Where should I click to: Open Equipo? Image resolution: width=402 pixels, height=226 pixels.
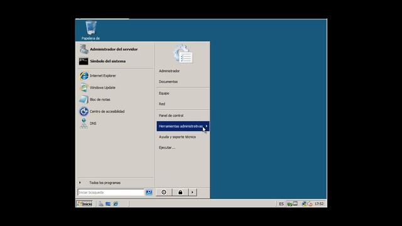(183, 94)
